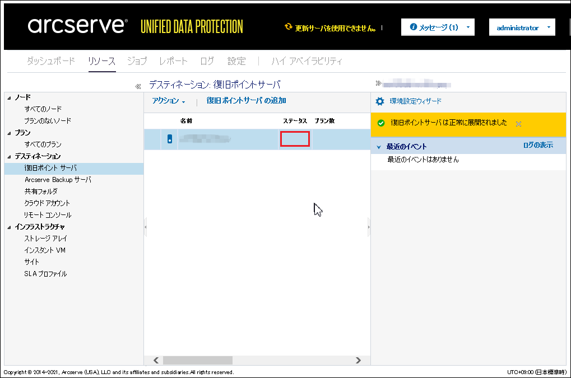Switch to the ログ tab
Screen dimensions: 571x378
coord(207,60)
